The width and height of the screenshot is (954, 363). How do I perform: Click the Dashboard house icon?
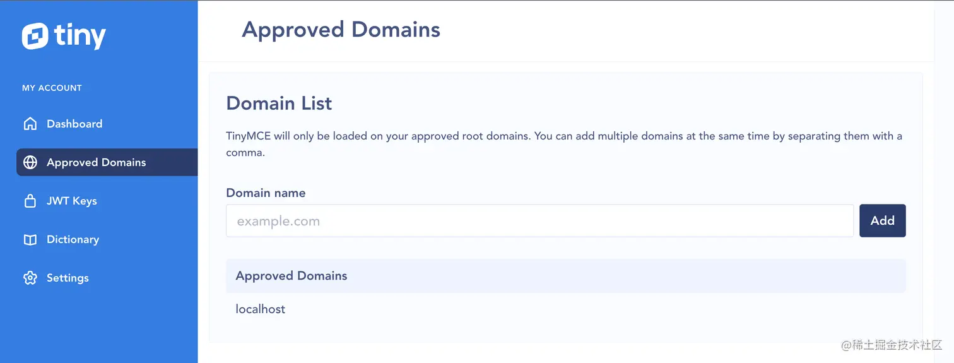(30, 124)
